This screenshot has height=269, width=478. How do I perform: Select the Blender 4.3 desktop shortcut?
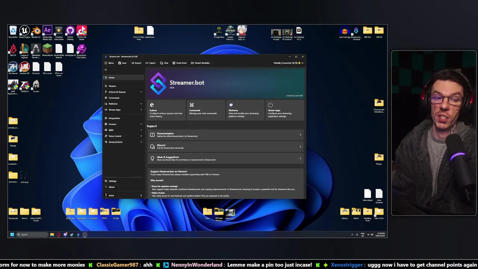click(36, 33)
